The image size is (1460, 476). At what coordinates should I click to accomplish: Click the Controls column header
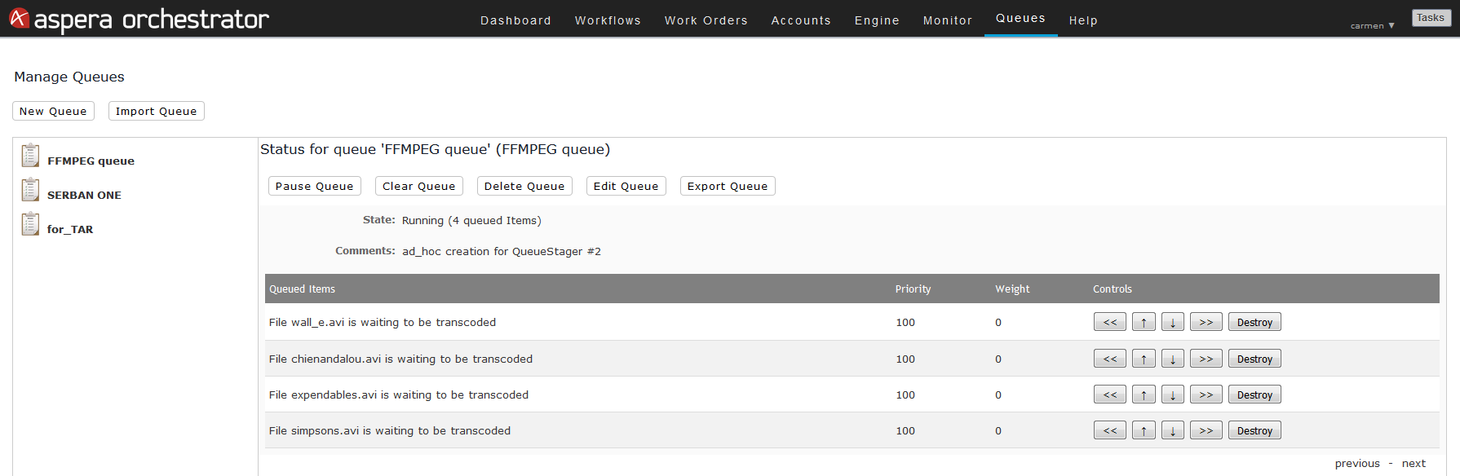pyautogui.click(x=1113, y=289)
